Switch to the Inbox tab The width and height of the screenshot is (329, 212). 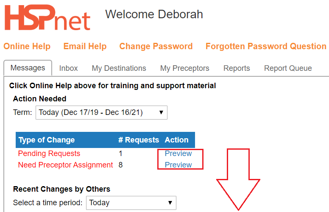point(68,68)
